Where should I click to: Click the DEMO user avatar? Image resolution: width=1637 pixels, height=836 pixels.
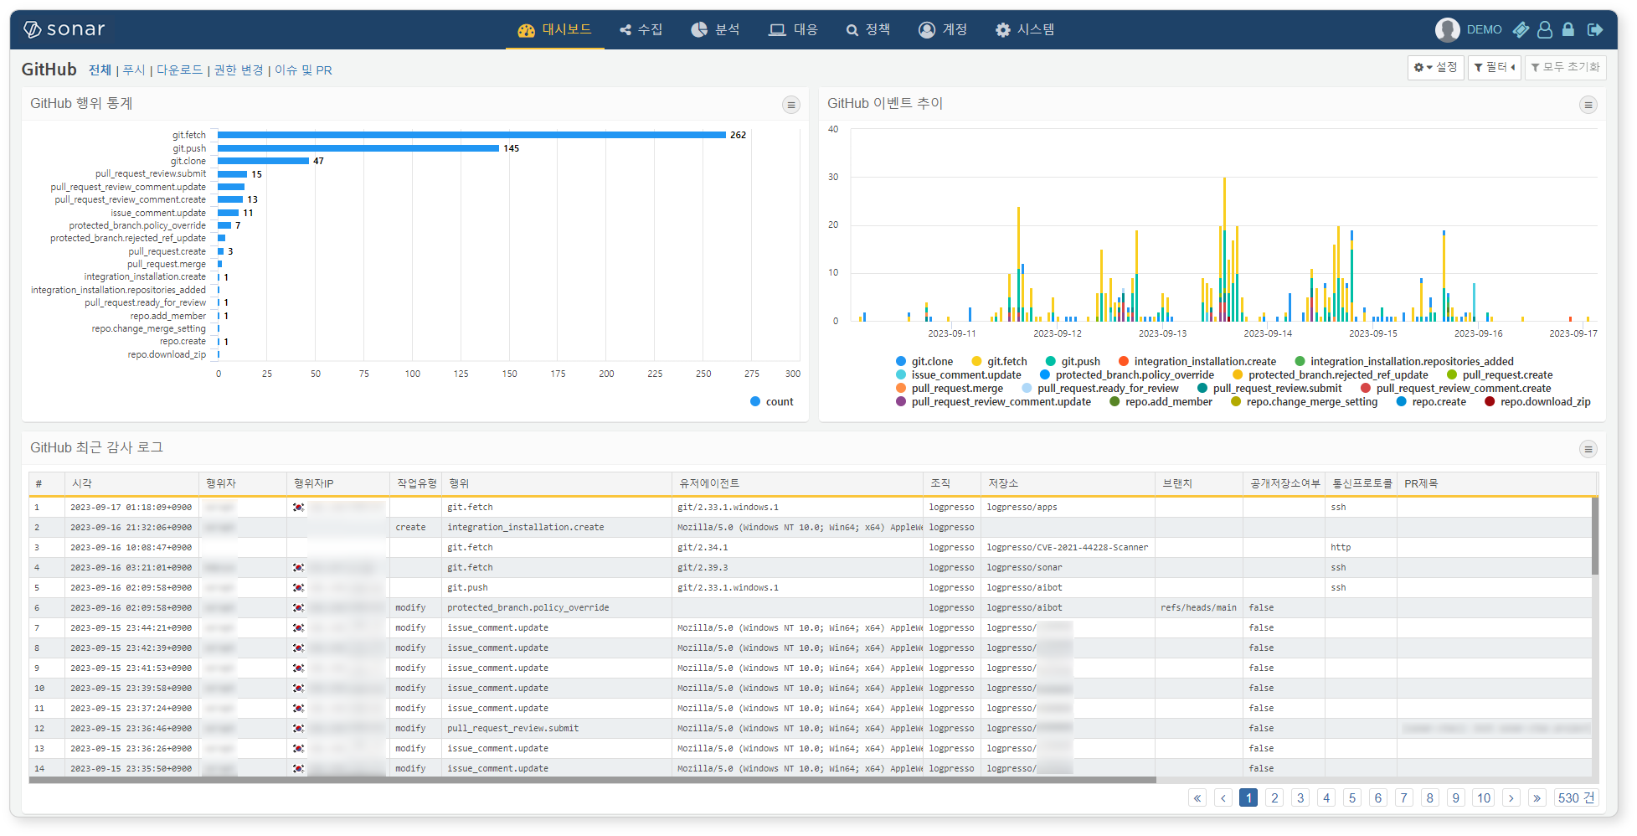click(1447, 30)
